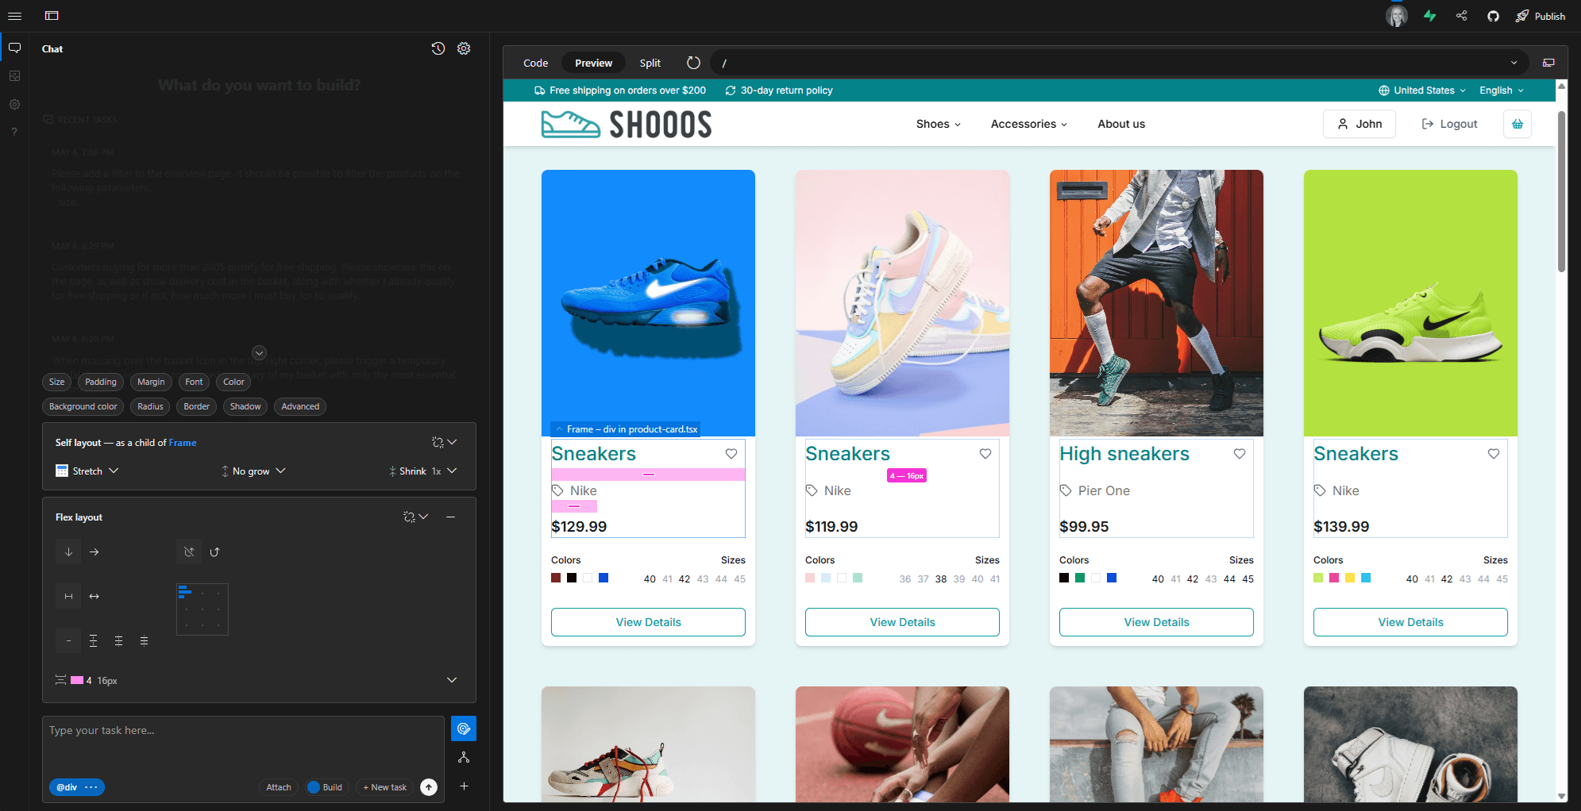Select space-between distribution option
Screen dimensions: 1581x811
(94, 640)
